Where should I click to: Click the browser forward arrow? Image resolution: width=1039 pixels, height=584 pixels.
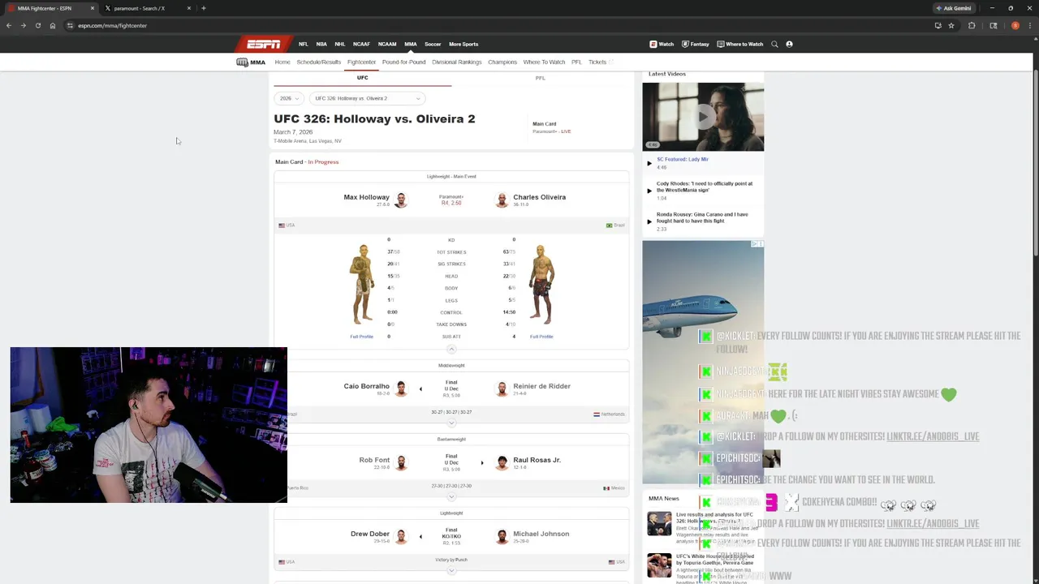pyautogui.click(x=23, y=25)
